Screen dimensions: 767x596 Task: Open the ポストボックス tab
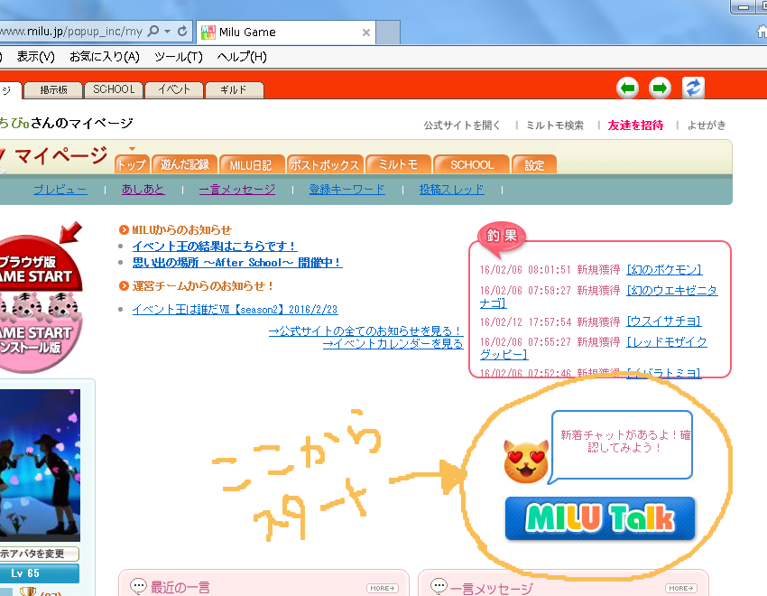pyautogui.click(x=325, y=164)
